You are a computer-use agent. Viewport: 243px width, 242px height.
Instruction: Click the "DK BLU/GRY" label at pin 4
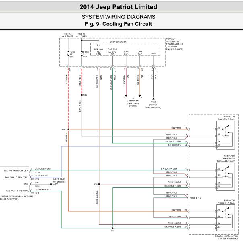click(174, 145)
